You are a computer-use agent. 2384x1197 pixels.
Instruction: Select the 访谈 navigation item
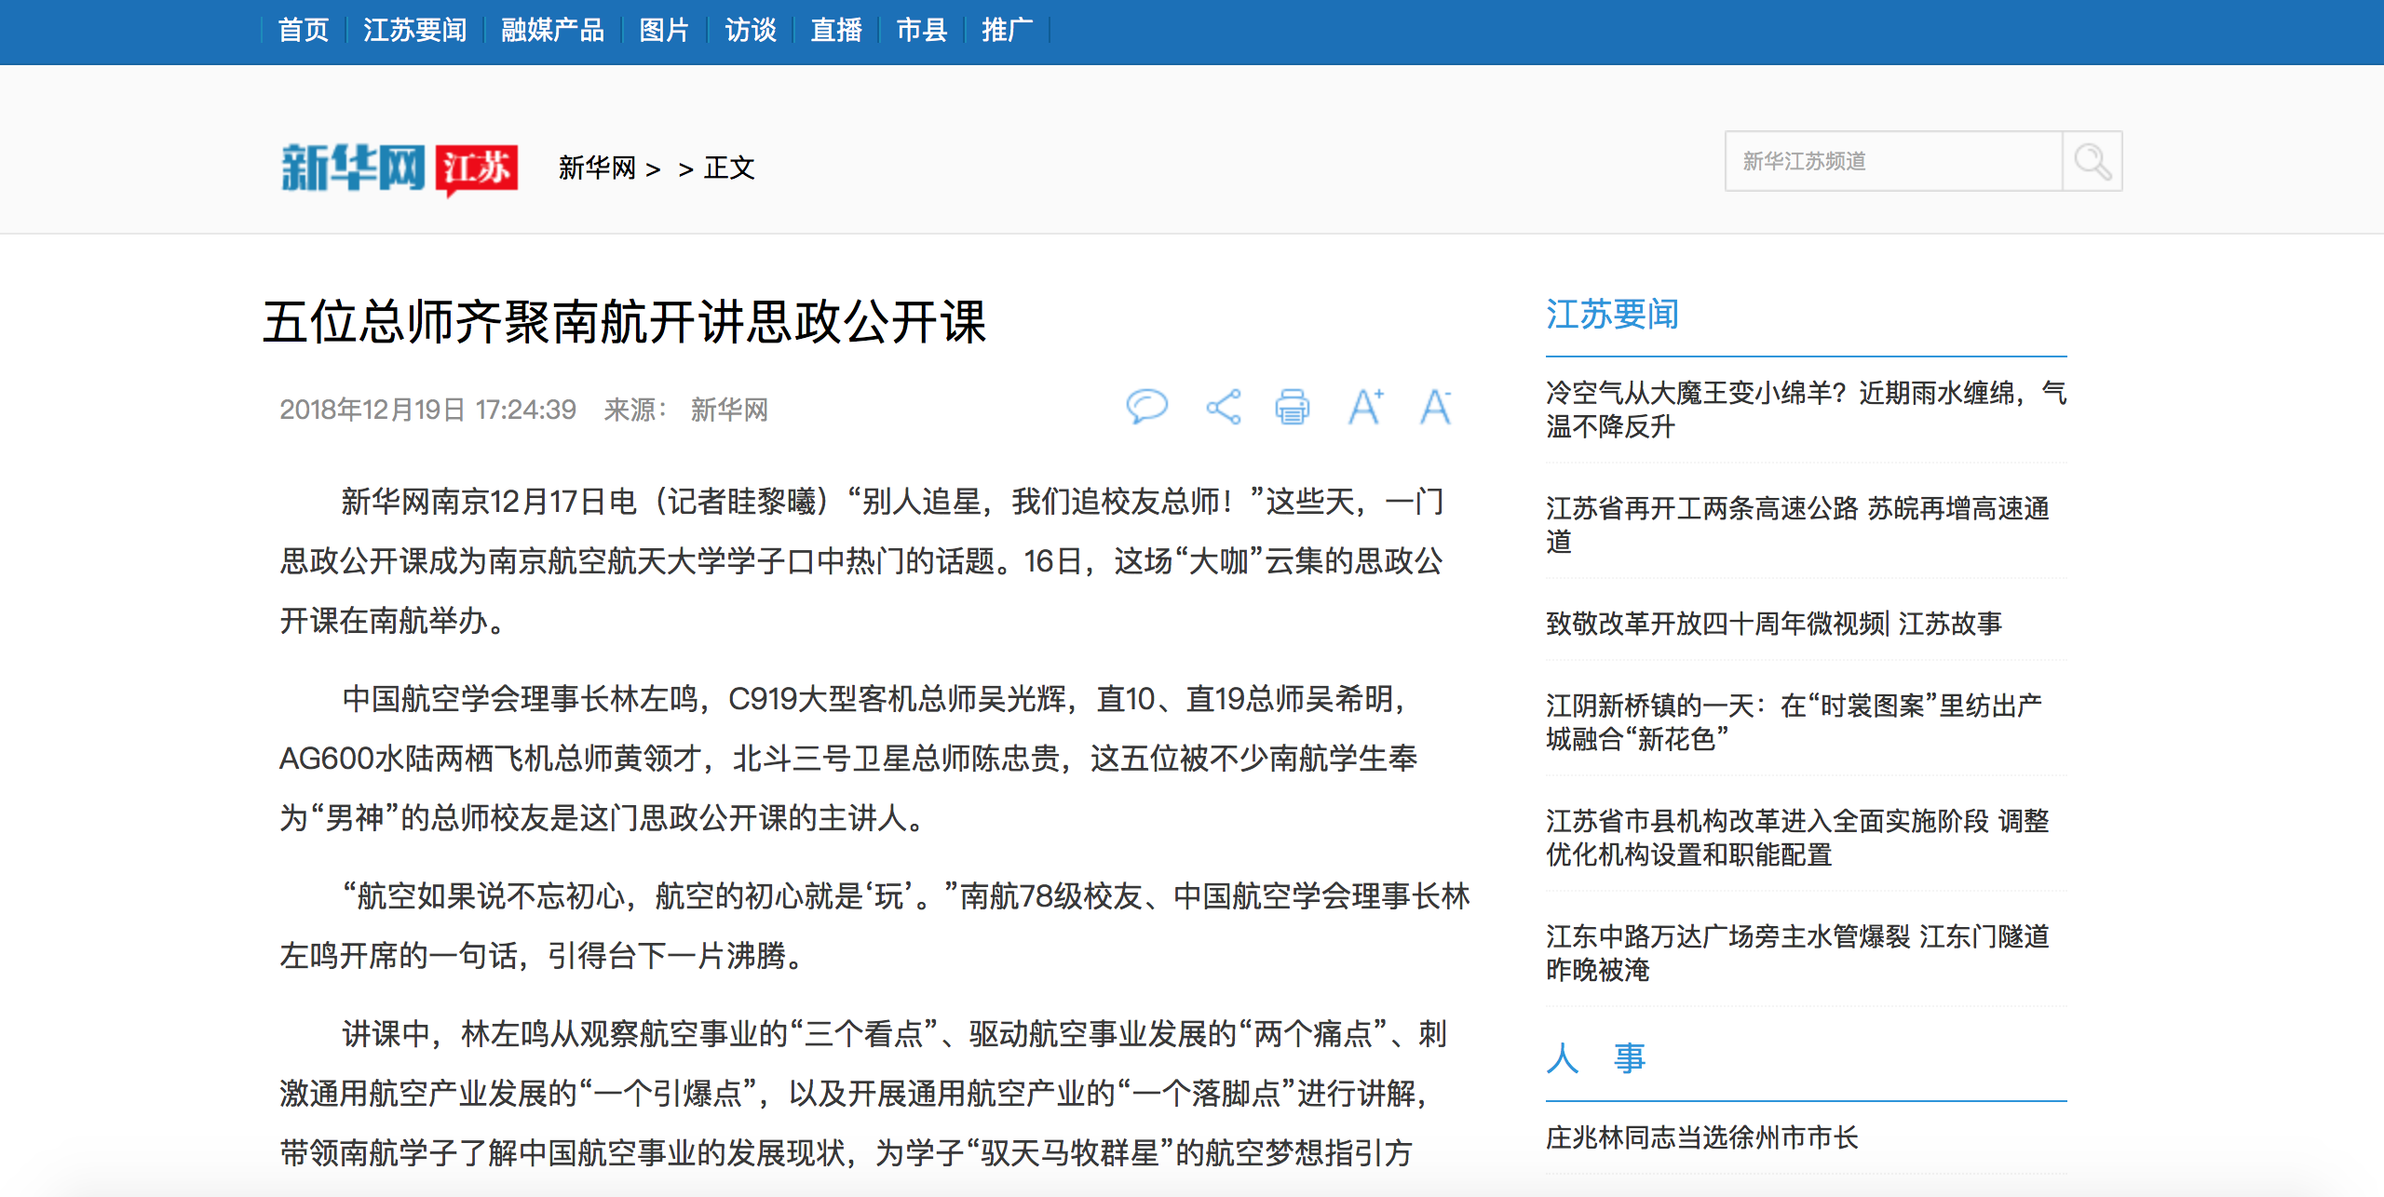click(x=750, y=31)
